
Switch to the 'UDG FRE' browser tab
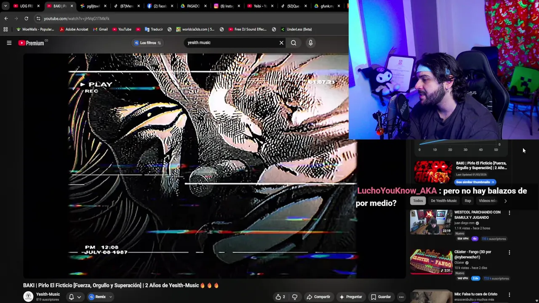coord(25,6)
